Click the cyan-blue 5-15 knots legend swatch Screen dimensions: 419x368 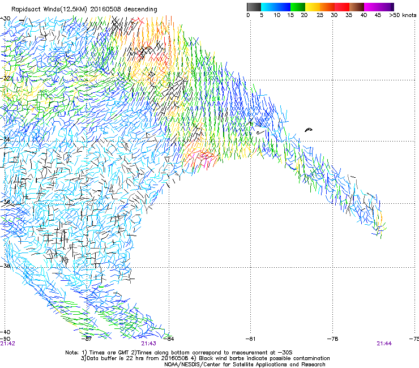276,7
